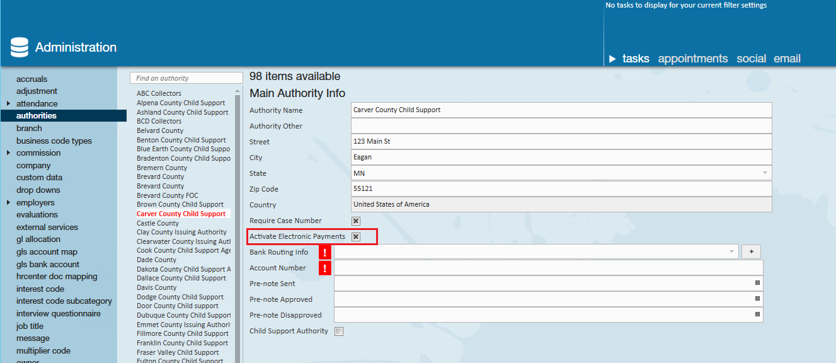Open gl allocation section
836x363 pixels.
click(x=38, y=239)
